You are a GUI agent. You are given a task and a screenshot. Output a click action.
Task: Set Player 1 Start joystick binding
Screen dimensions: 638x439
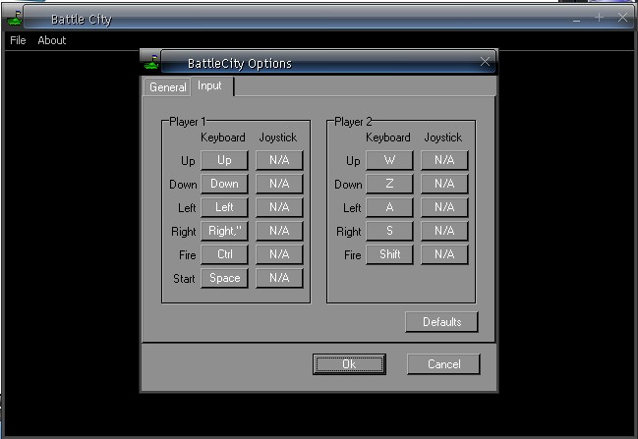click(x=279, y=278)
